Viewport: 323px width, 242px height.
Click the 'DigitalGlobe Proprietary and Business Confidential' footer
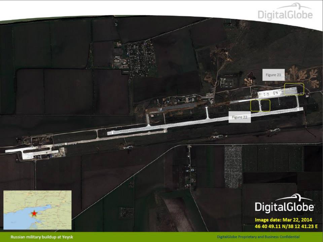(258, 237)
